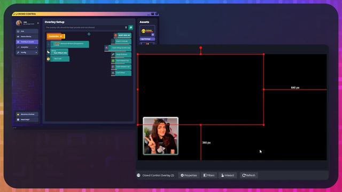Viewport: 342px width, 192px height.
Task: Open Filters for the selected source
Action: [x=209, y=175]
